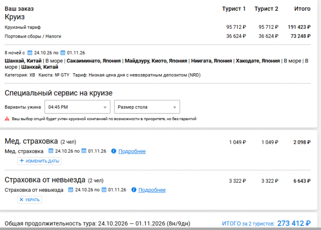Viewport: 321px width, 230px height.
Task: Click the Турист 2 column header
Action: pos(267,9)
